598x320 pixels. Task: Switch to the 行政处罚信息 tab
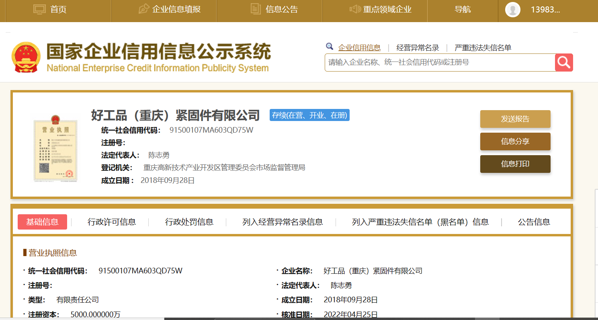pos(189,222)
